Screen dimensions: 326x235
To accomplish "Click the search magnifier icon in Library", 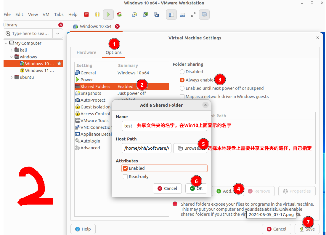I will point(8,33).
